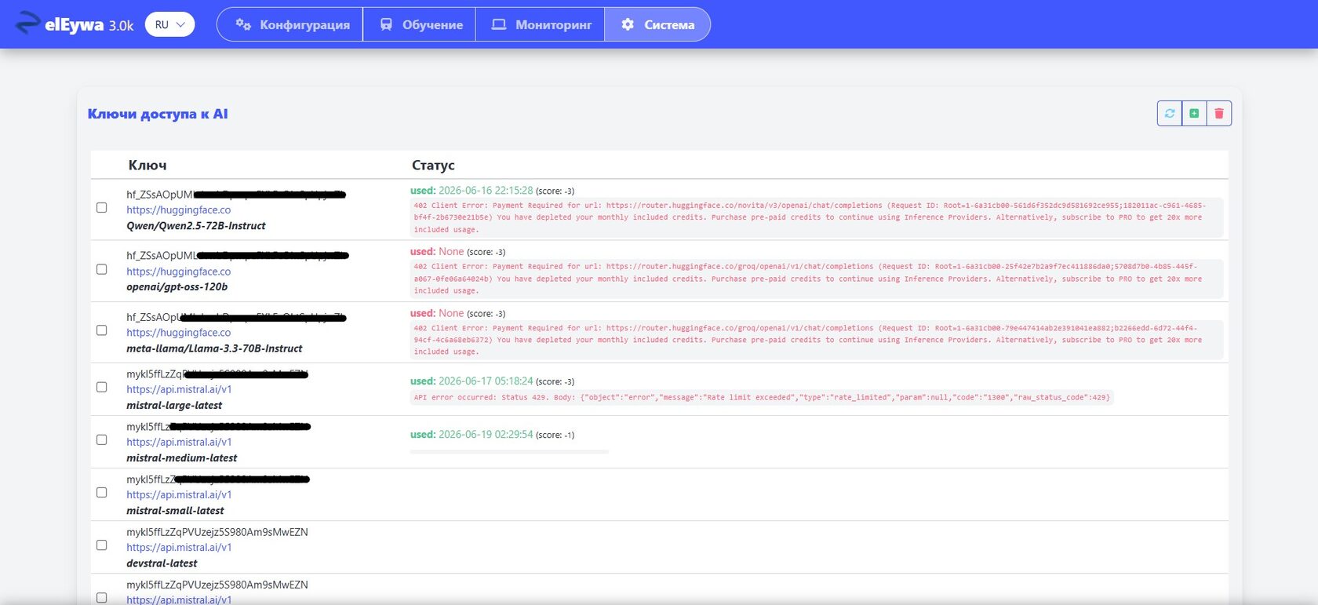Screen dimensions: 1318x605
Task: Click the elEywa logo icon
Action: click(27, 24)
